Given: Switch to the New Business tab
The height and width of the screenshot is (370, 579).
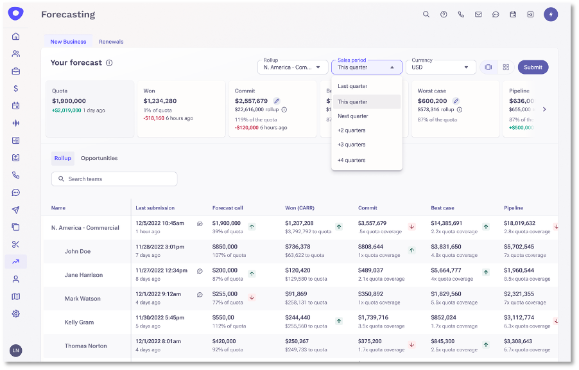Looking at the screenshot, I should (68, 42).
